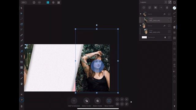The image size is (196, 110).
Task: Open the Document menu icon
Action: pos(34,2)
